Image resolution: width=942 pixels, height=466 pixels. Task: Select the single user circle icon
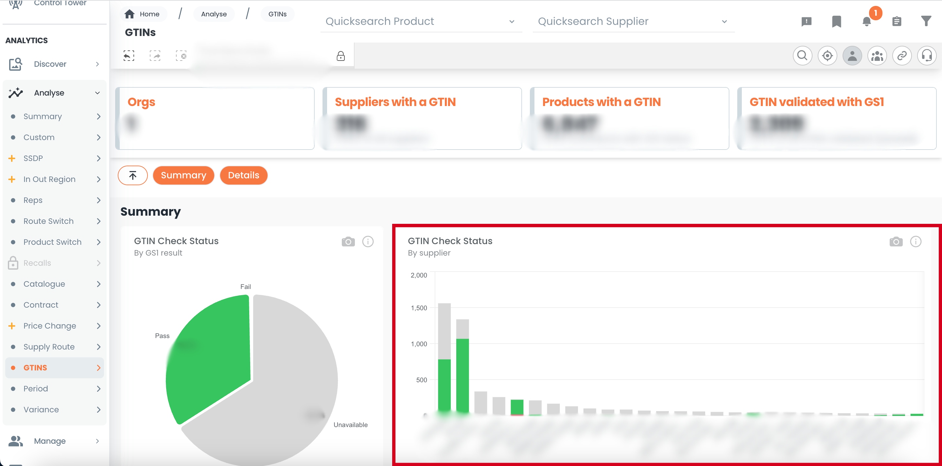(x=852, y=56)
